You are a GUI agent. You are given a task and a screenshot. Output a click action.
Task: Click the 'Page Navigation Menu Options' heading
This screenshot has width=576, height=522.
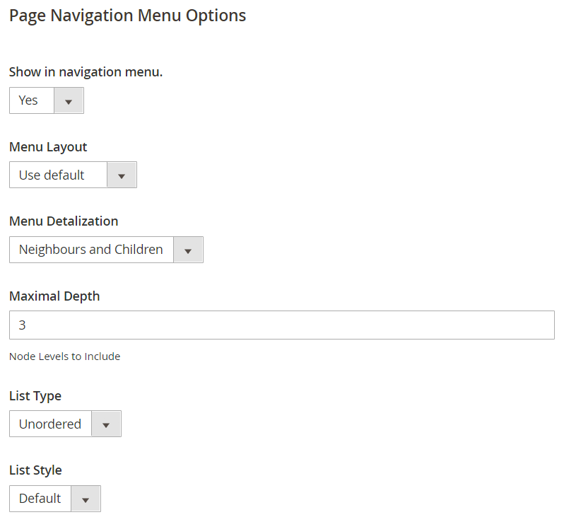(127, 16)
